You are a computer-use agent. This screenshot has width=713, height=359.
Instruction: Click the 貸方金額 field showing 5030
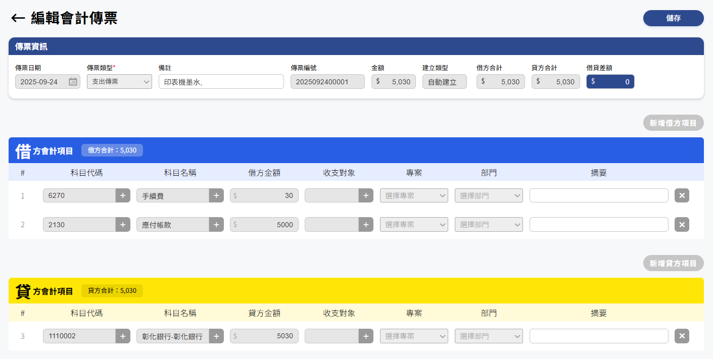264,336
